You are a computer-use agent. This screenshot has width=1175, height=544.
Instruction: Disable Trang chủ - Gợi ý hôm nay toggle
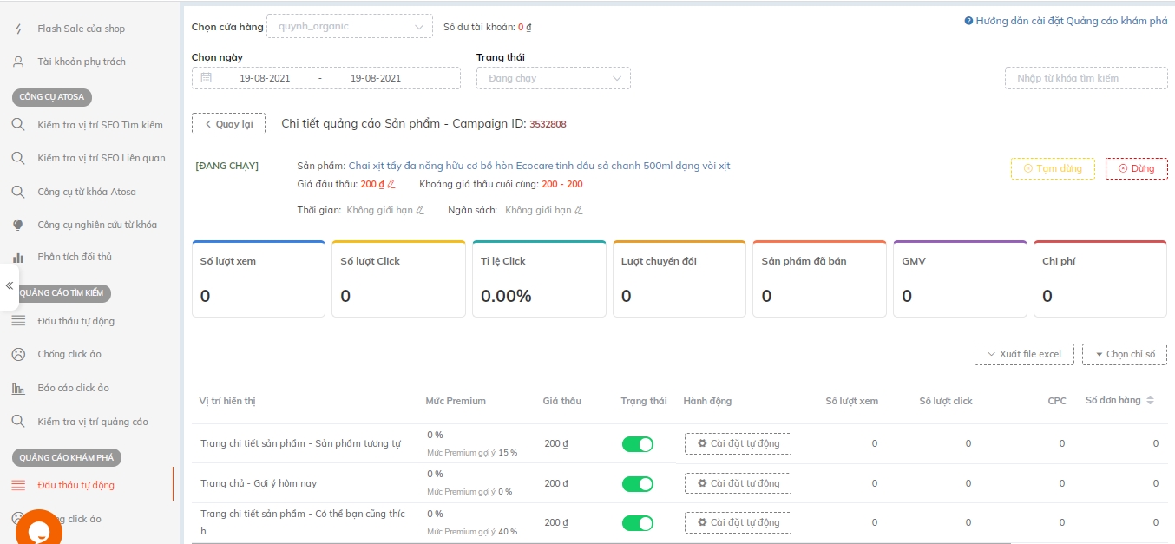tap(638, 483)
